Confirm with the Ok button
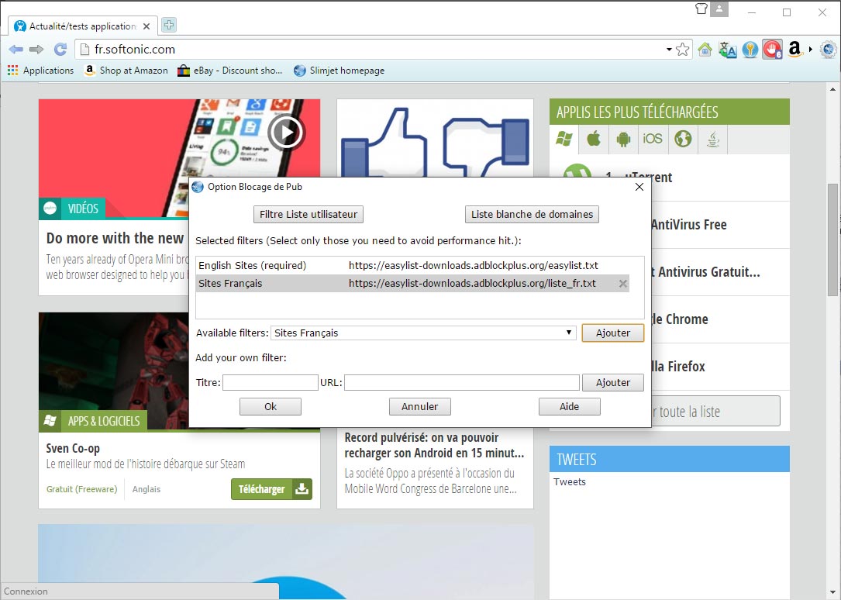841x600 pixels. [x=271, y=406]
